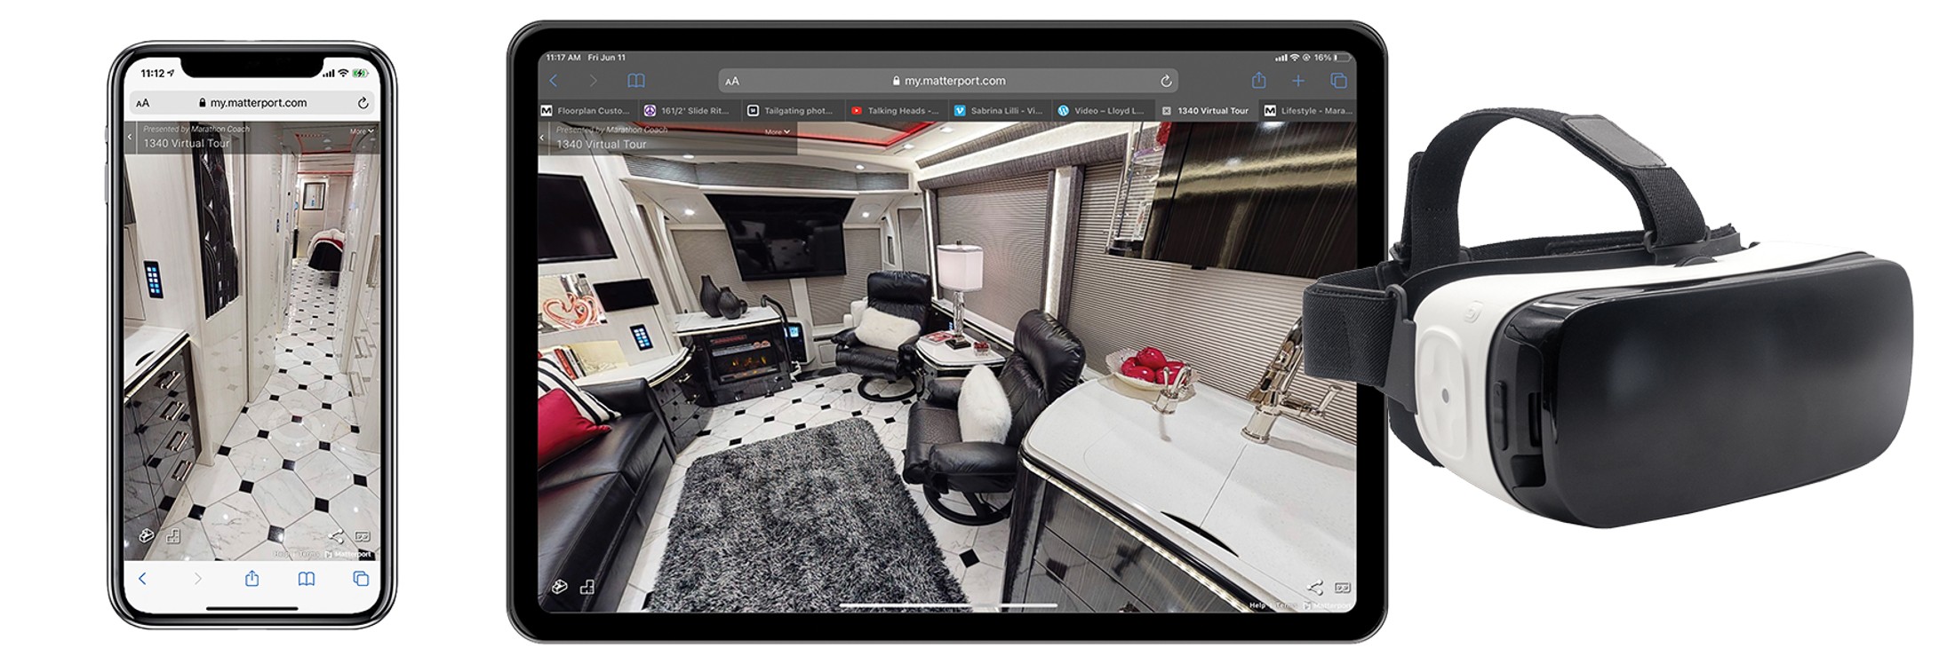This screenshot has width=1955, height=664.
Task: Go forward in tablet Safari
Action: pos(593,81)
